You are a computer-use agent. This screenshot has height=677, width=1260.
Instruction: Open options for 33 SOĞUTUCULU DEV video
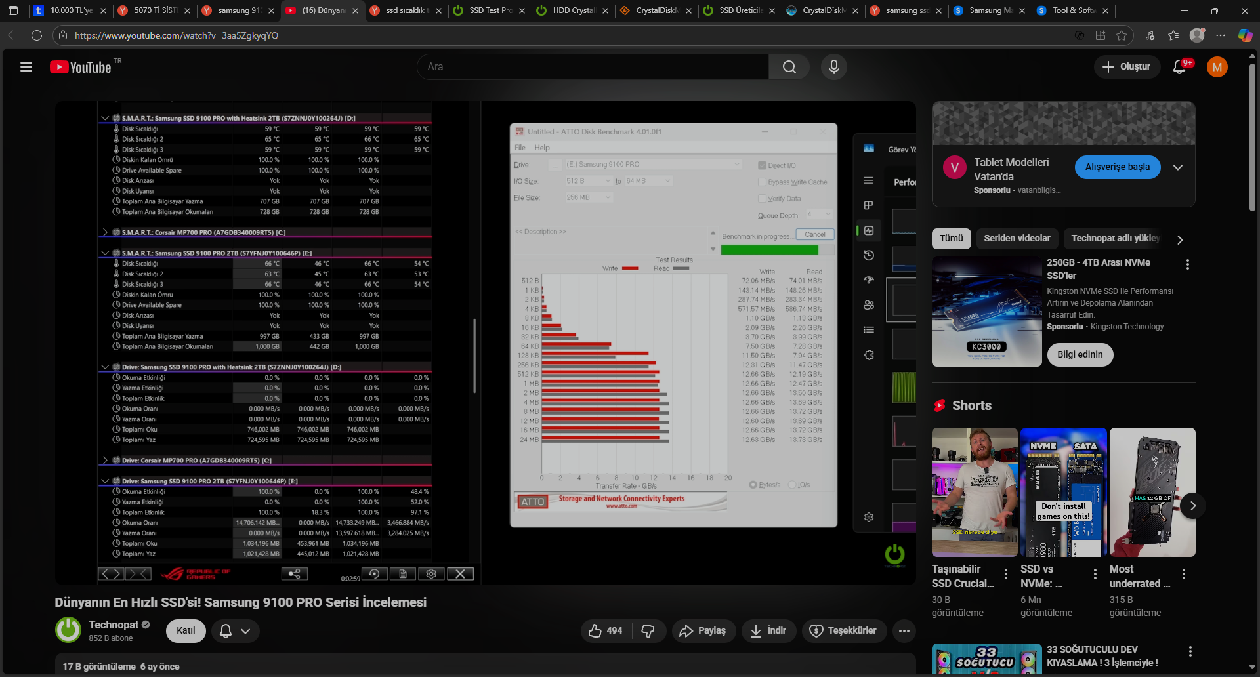click(x=1190, y=651)
